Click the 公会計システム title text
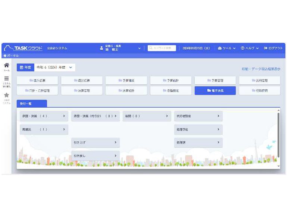 57,48
